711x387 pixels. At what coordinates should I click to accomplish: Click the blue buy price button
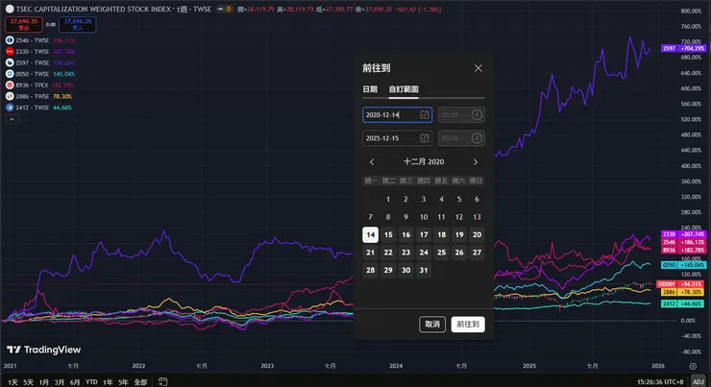click(78, 24)
